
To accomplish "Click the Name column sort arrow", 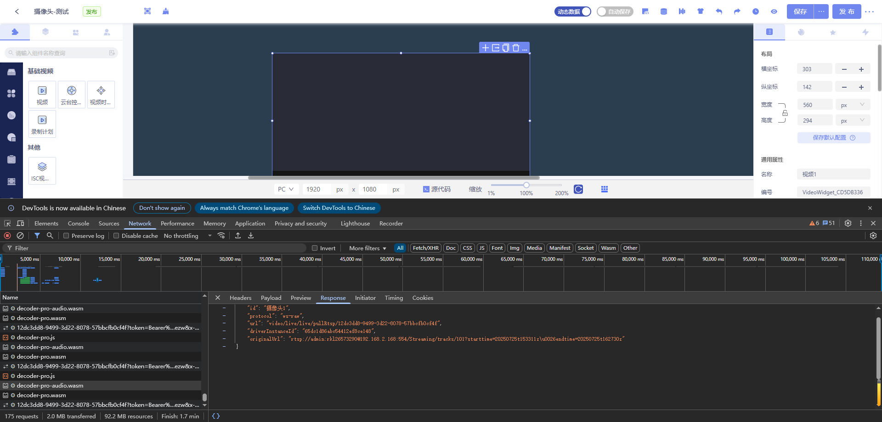I will 204,296.
